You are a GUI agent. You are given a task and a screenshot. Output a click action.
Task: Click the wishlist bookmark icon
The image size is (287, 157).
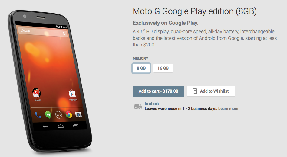click(195, 91)
